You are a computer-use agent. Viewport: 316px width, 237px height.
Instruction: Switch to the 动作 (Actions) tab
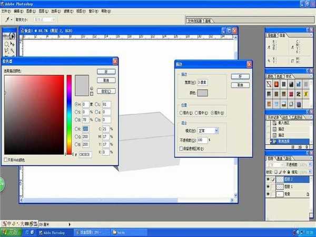point(284,117)
